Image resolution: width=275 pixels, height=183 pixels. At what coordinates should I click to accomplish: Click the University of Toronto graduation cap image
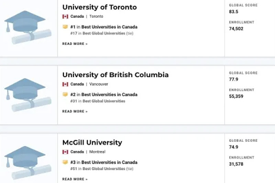pyautogui.click(x=28, y=27)
